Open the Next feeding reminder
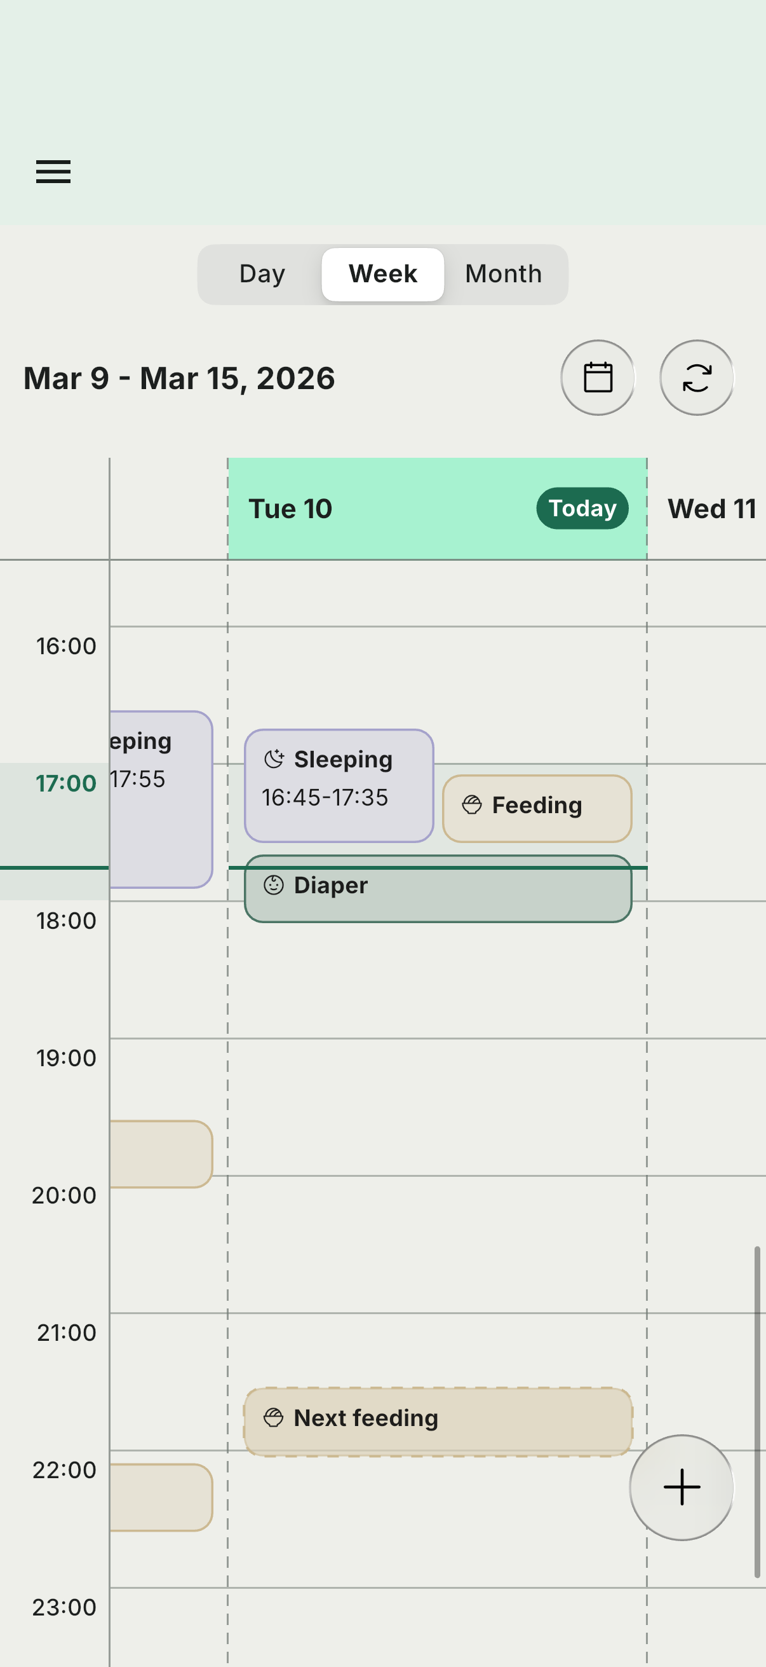766x1667 pixels. click(x=438, y=1422)
